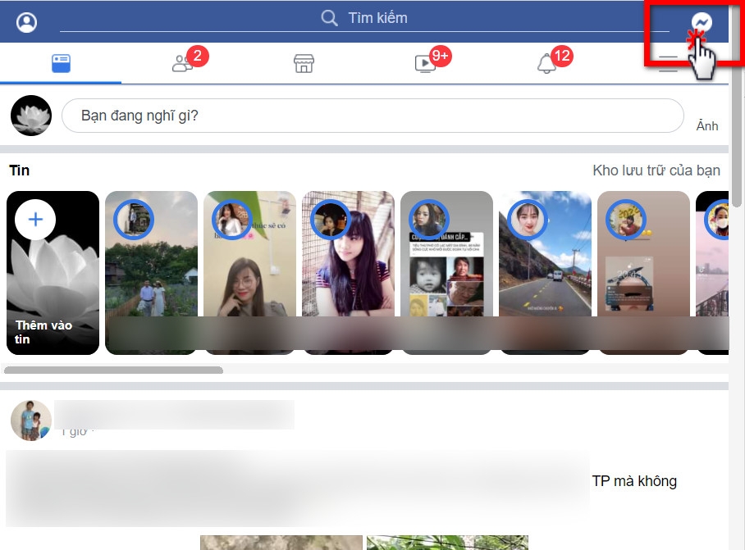This screenshot has height=550, width=745.
Task: Open Watch icon with 9+ new videos
Action: point(427,62)
